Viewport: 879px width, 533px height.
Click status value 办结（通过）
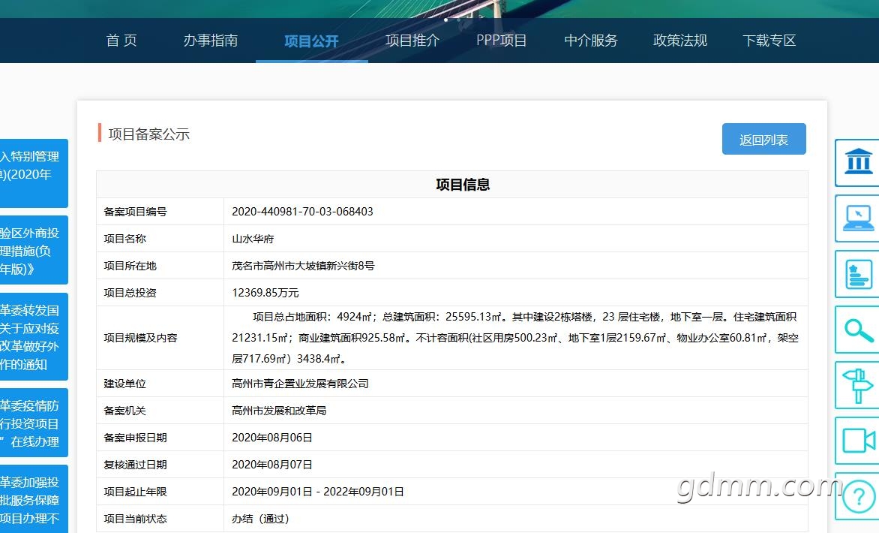pyautogui.click(x=261, y=519)
